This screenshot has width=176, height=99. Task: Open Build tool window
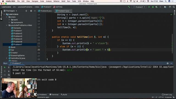[x=64, y=95]
